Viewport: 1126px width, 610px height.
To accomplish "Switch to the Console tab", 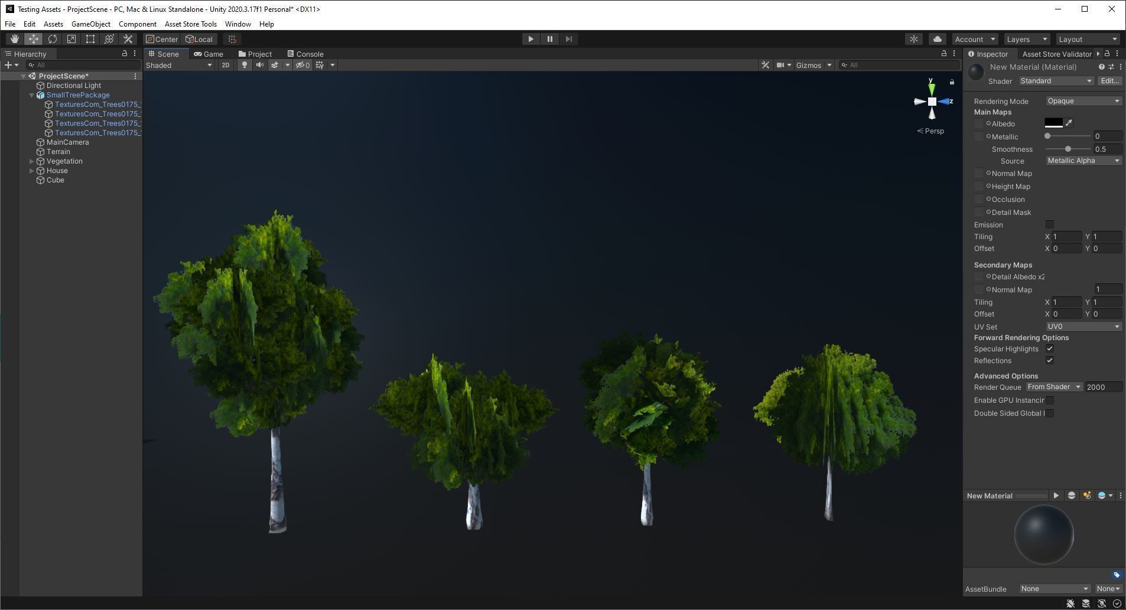I will click(305, 54).
